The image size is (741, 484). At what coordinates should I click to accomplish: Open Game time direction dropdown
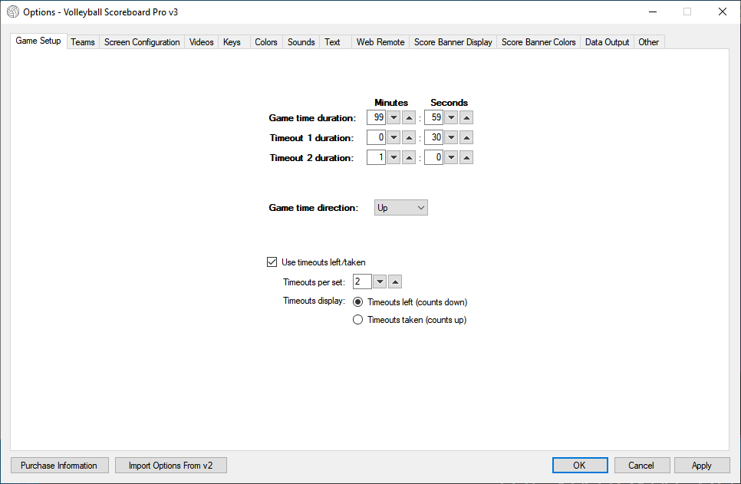point(400,208)
